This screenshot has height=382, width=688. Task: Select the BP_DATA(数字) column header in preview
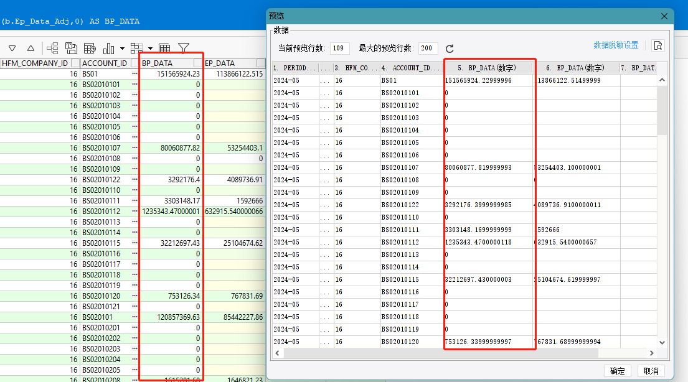[x=489, y=68]
